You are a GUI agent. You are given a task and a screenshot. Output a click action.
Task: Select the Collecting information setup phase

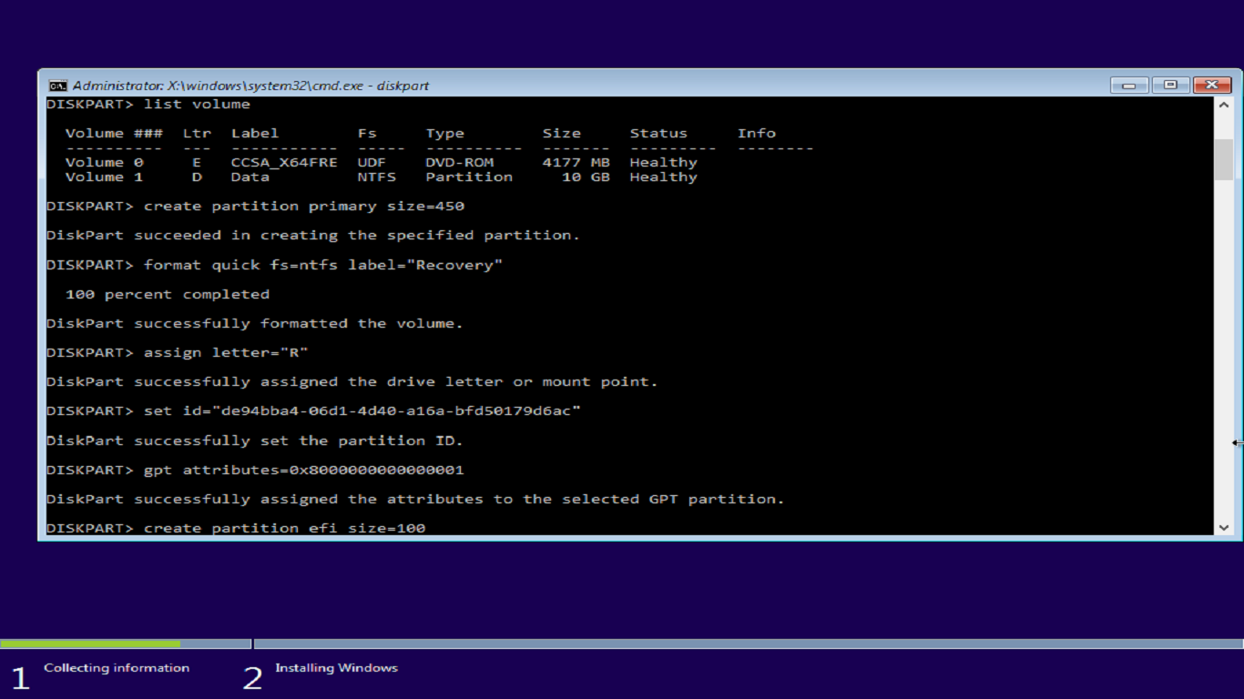[x=117, y=667]
